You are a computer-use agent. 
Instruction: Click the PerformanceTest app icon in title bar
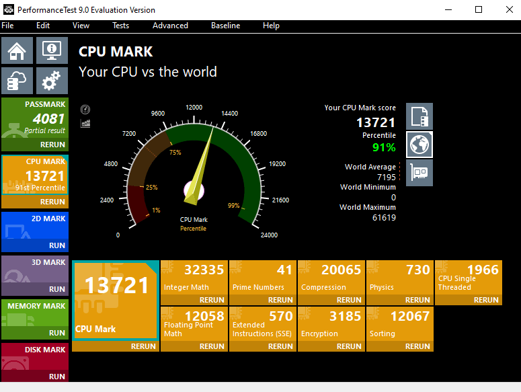(9, 9)
